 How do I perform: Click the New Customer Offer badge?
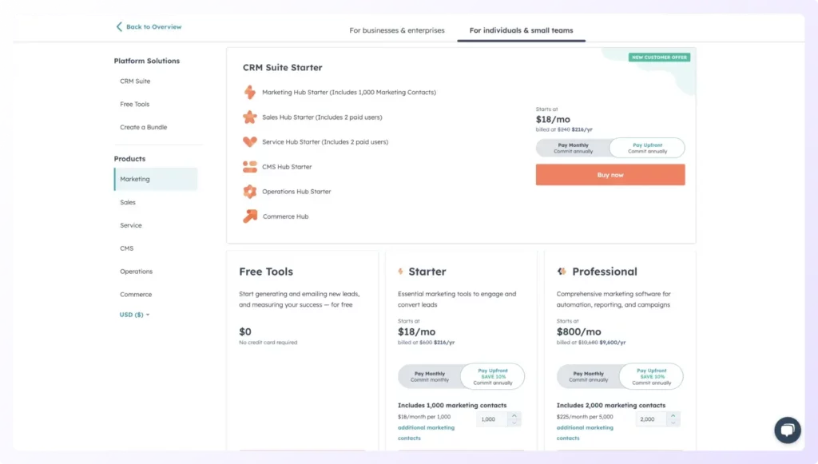pyautogui.click(x=659, y=58)
